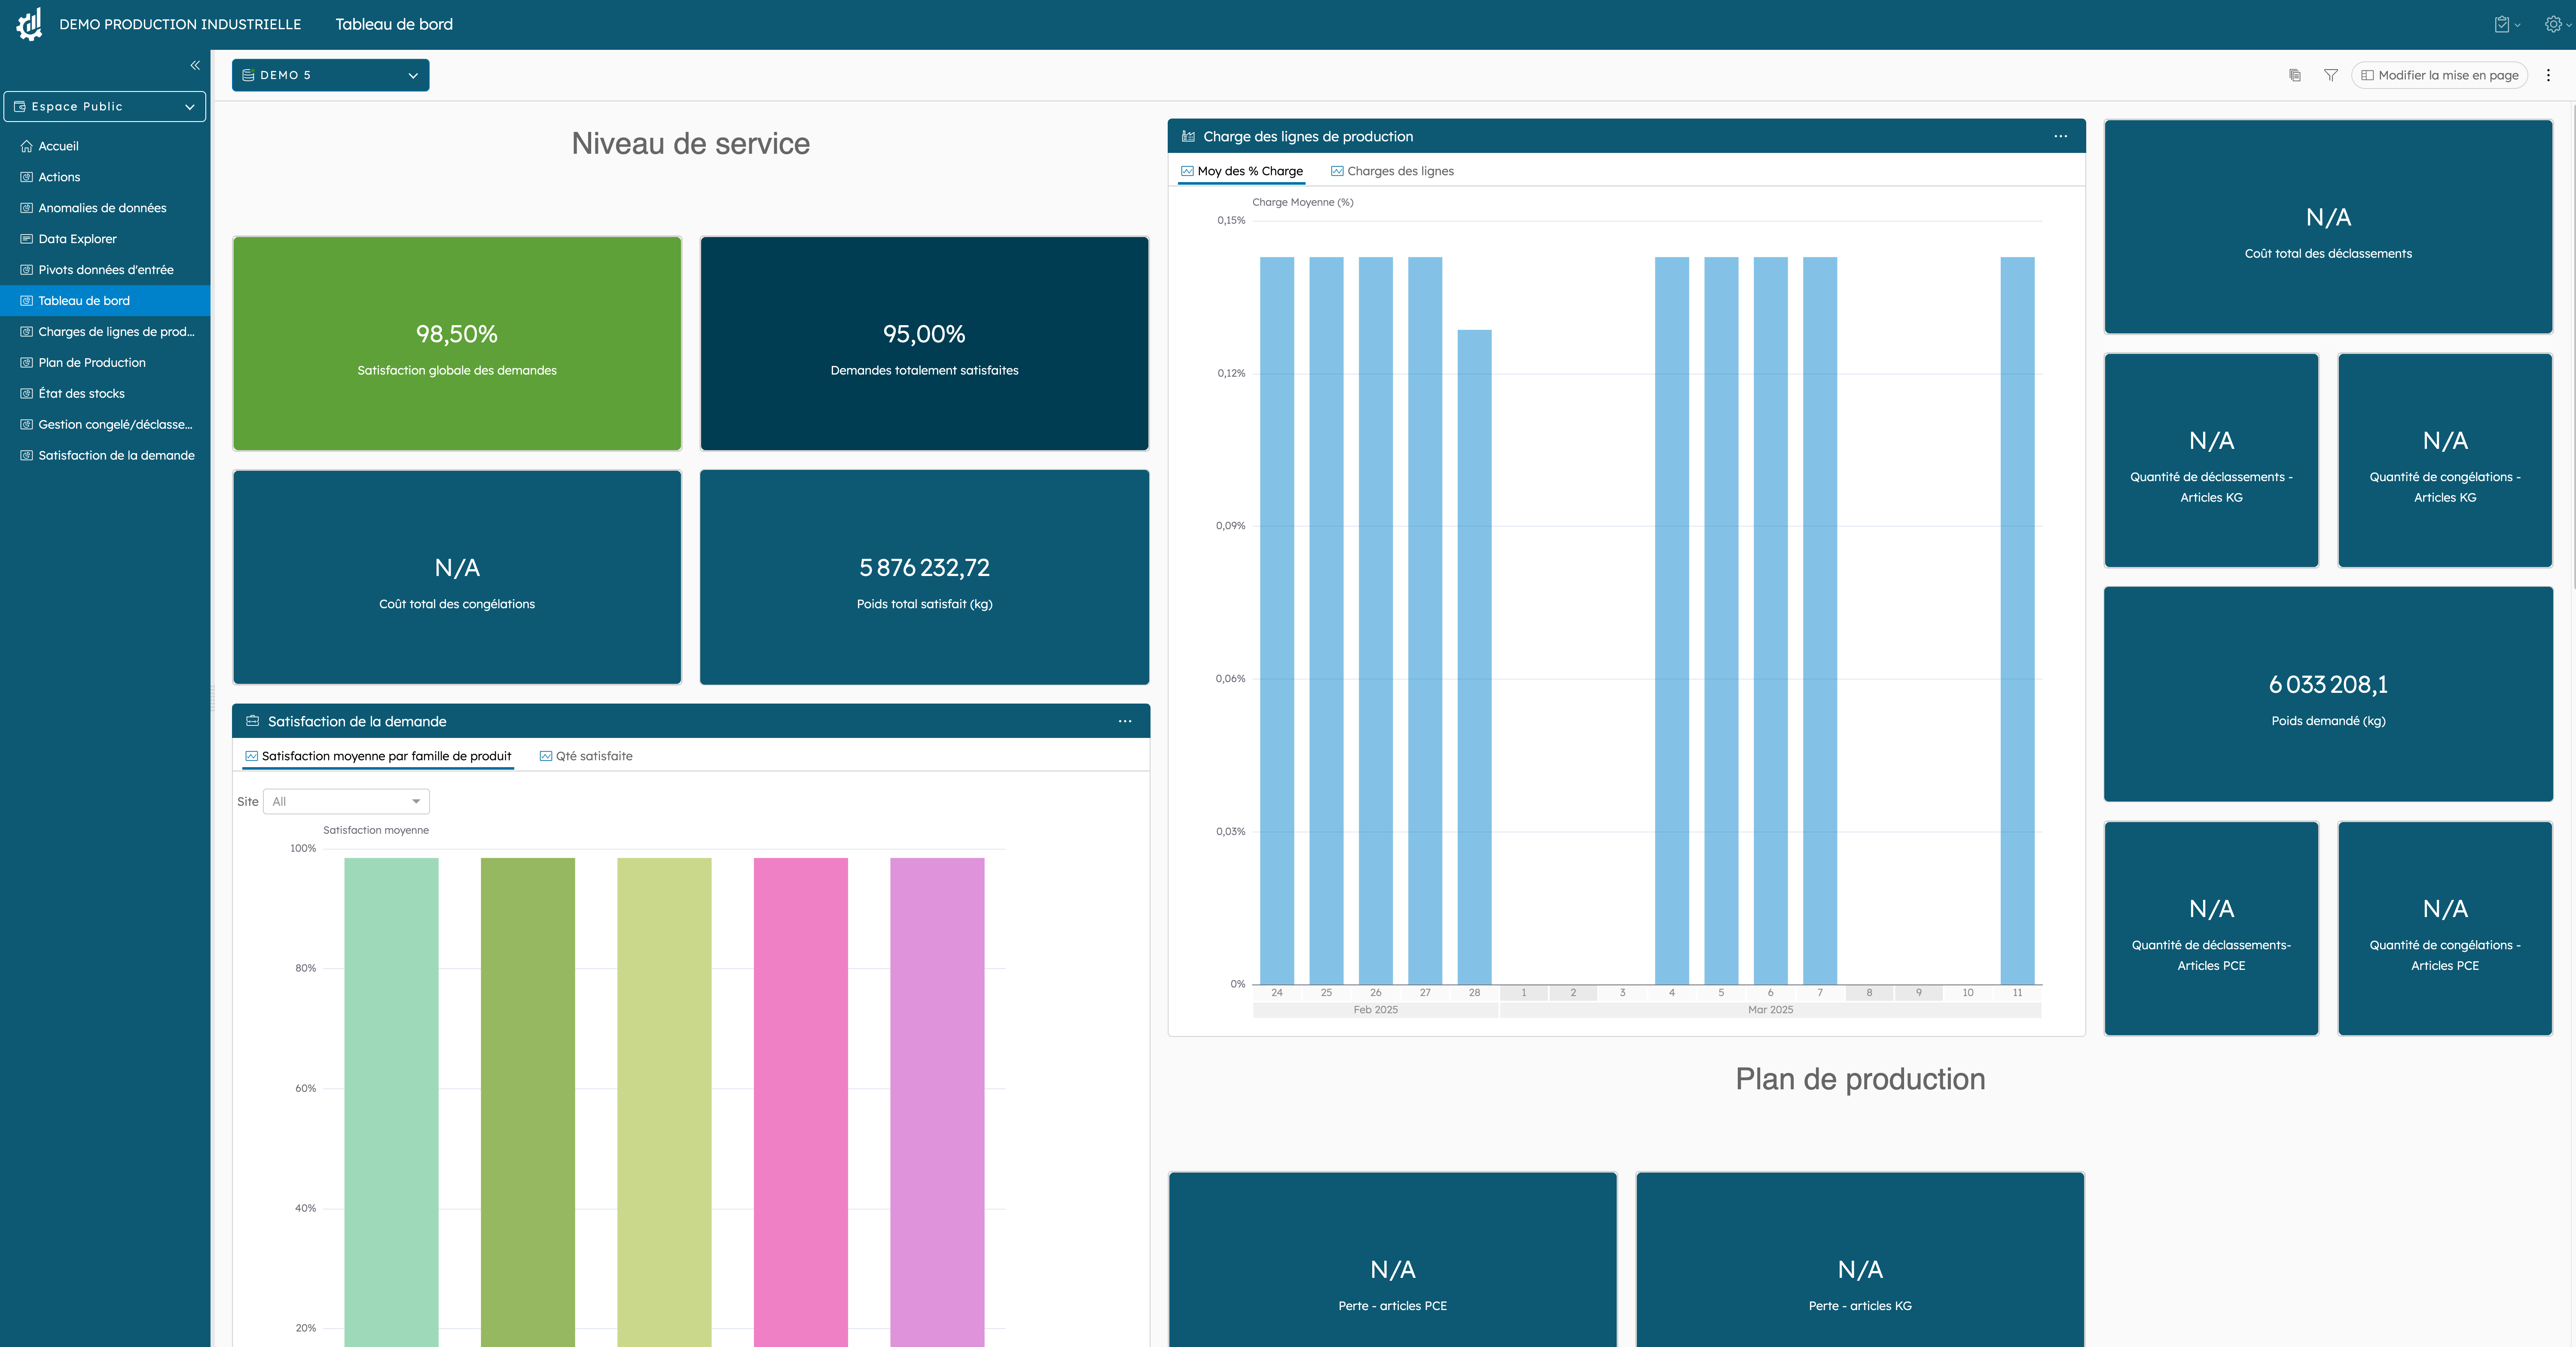The image size is (2576, 1347).
Task: Click the État des stocks icon
Action: pyautogui.click(x=27, y=394)
